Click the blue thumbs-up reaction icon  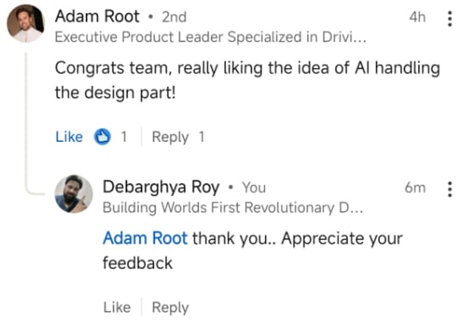pos(102,137)
